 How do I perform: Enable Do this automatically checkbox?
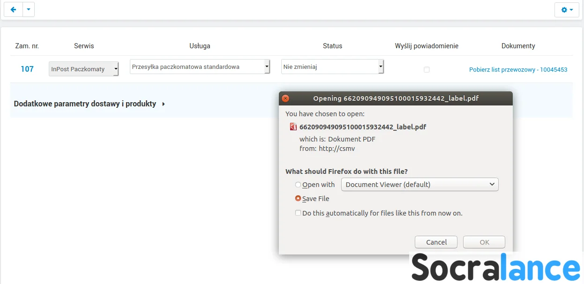pyautogui.click(x=298, y=213)
